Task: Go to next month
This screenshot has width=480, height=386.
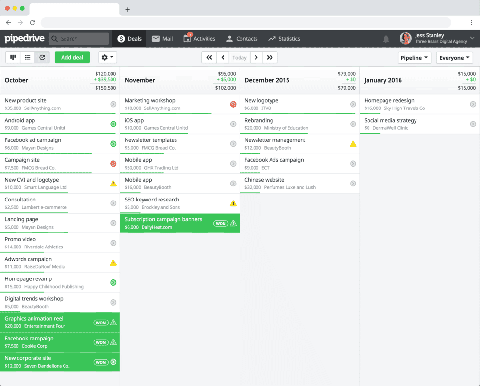Action: (x=256, y=57)
